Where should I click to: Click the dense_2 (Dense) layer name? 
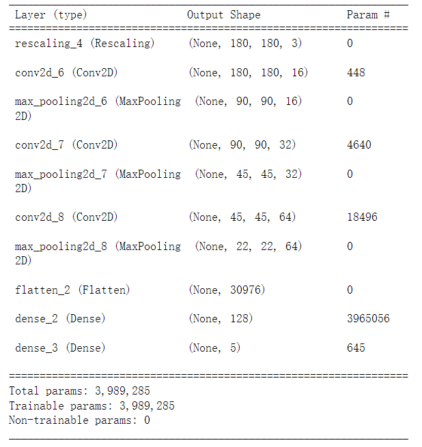pos(60,318)
